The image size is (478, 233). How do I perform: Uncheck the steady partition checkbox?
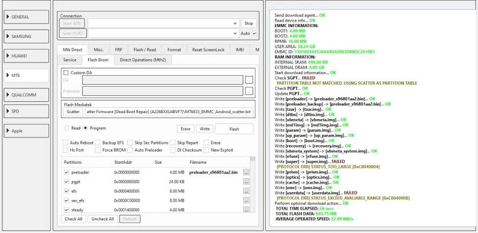point(66,210)
